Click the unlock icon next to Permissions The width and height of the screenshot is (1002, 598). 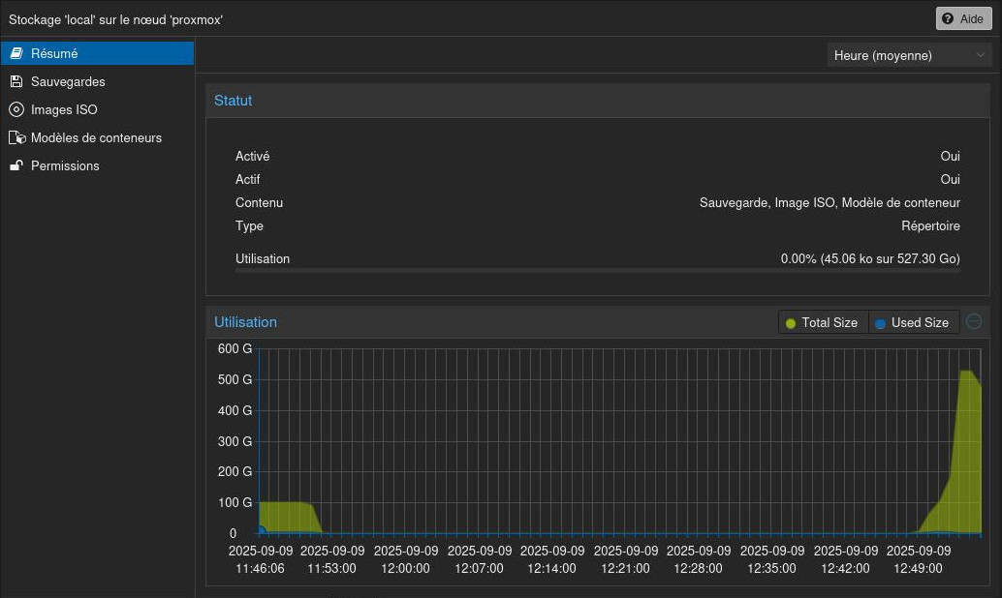(16, 166)
